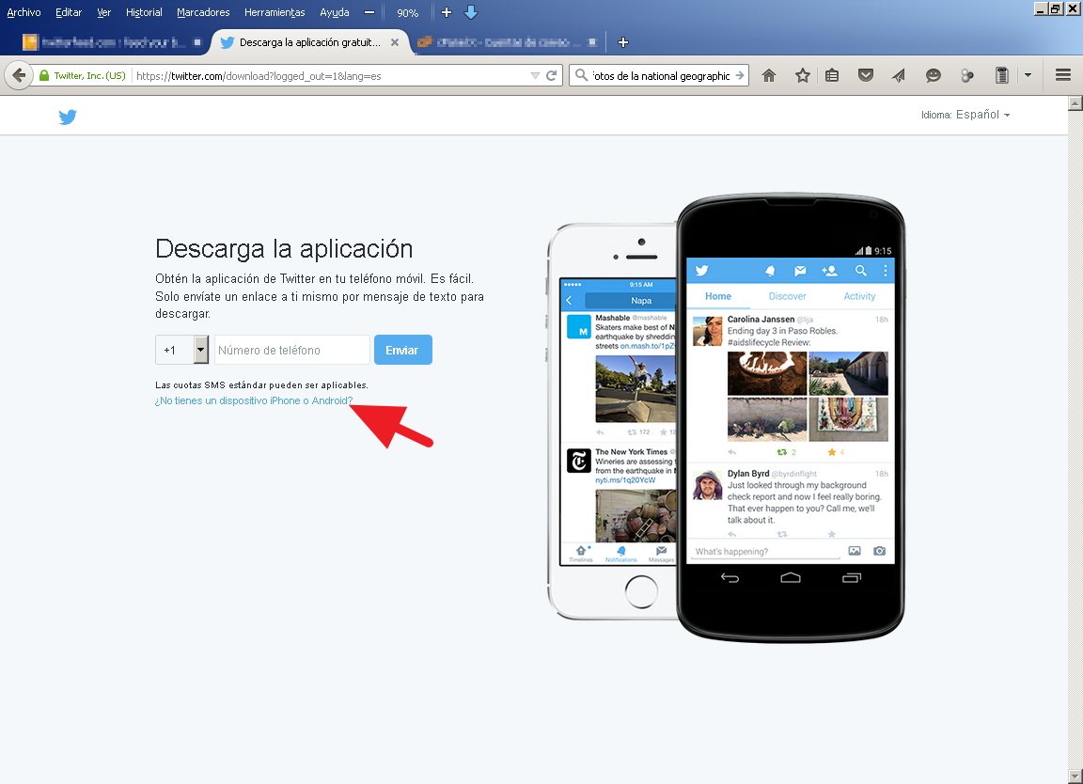This screenshot has height=784, width=1083.
Task: Open URL bar history dropdown arrow
Action: point(535,75)
